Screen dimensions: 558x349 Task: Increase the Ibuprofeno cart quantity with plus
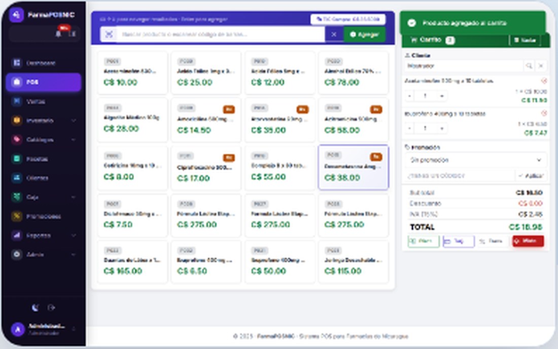442,128
